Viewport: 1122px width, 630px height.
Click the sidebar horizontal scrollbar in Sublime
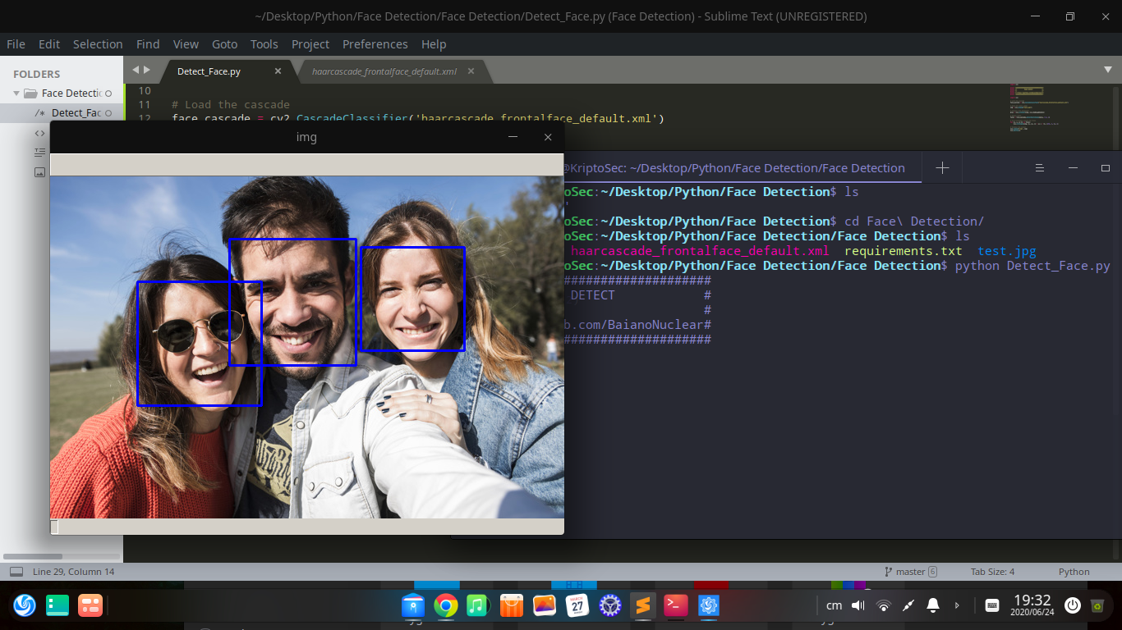pos(33,557)
